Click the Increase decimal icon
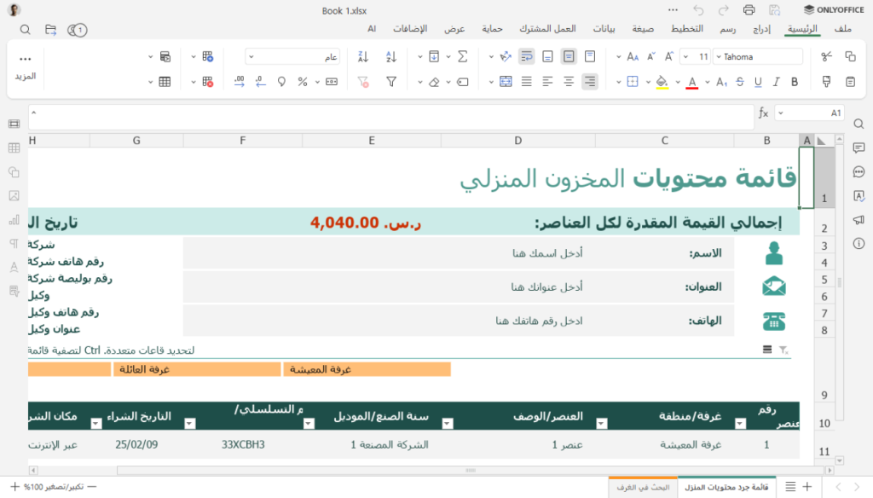This screenshot has height=498, width=873. click(240, 82)
